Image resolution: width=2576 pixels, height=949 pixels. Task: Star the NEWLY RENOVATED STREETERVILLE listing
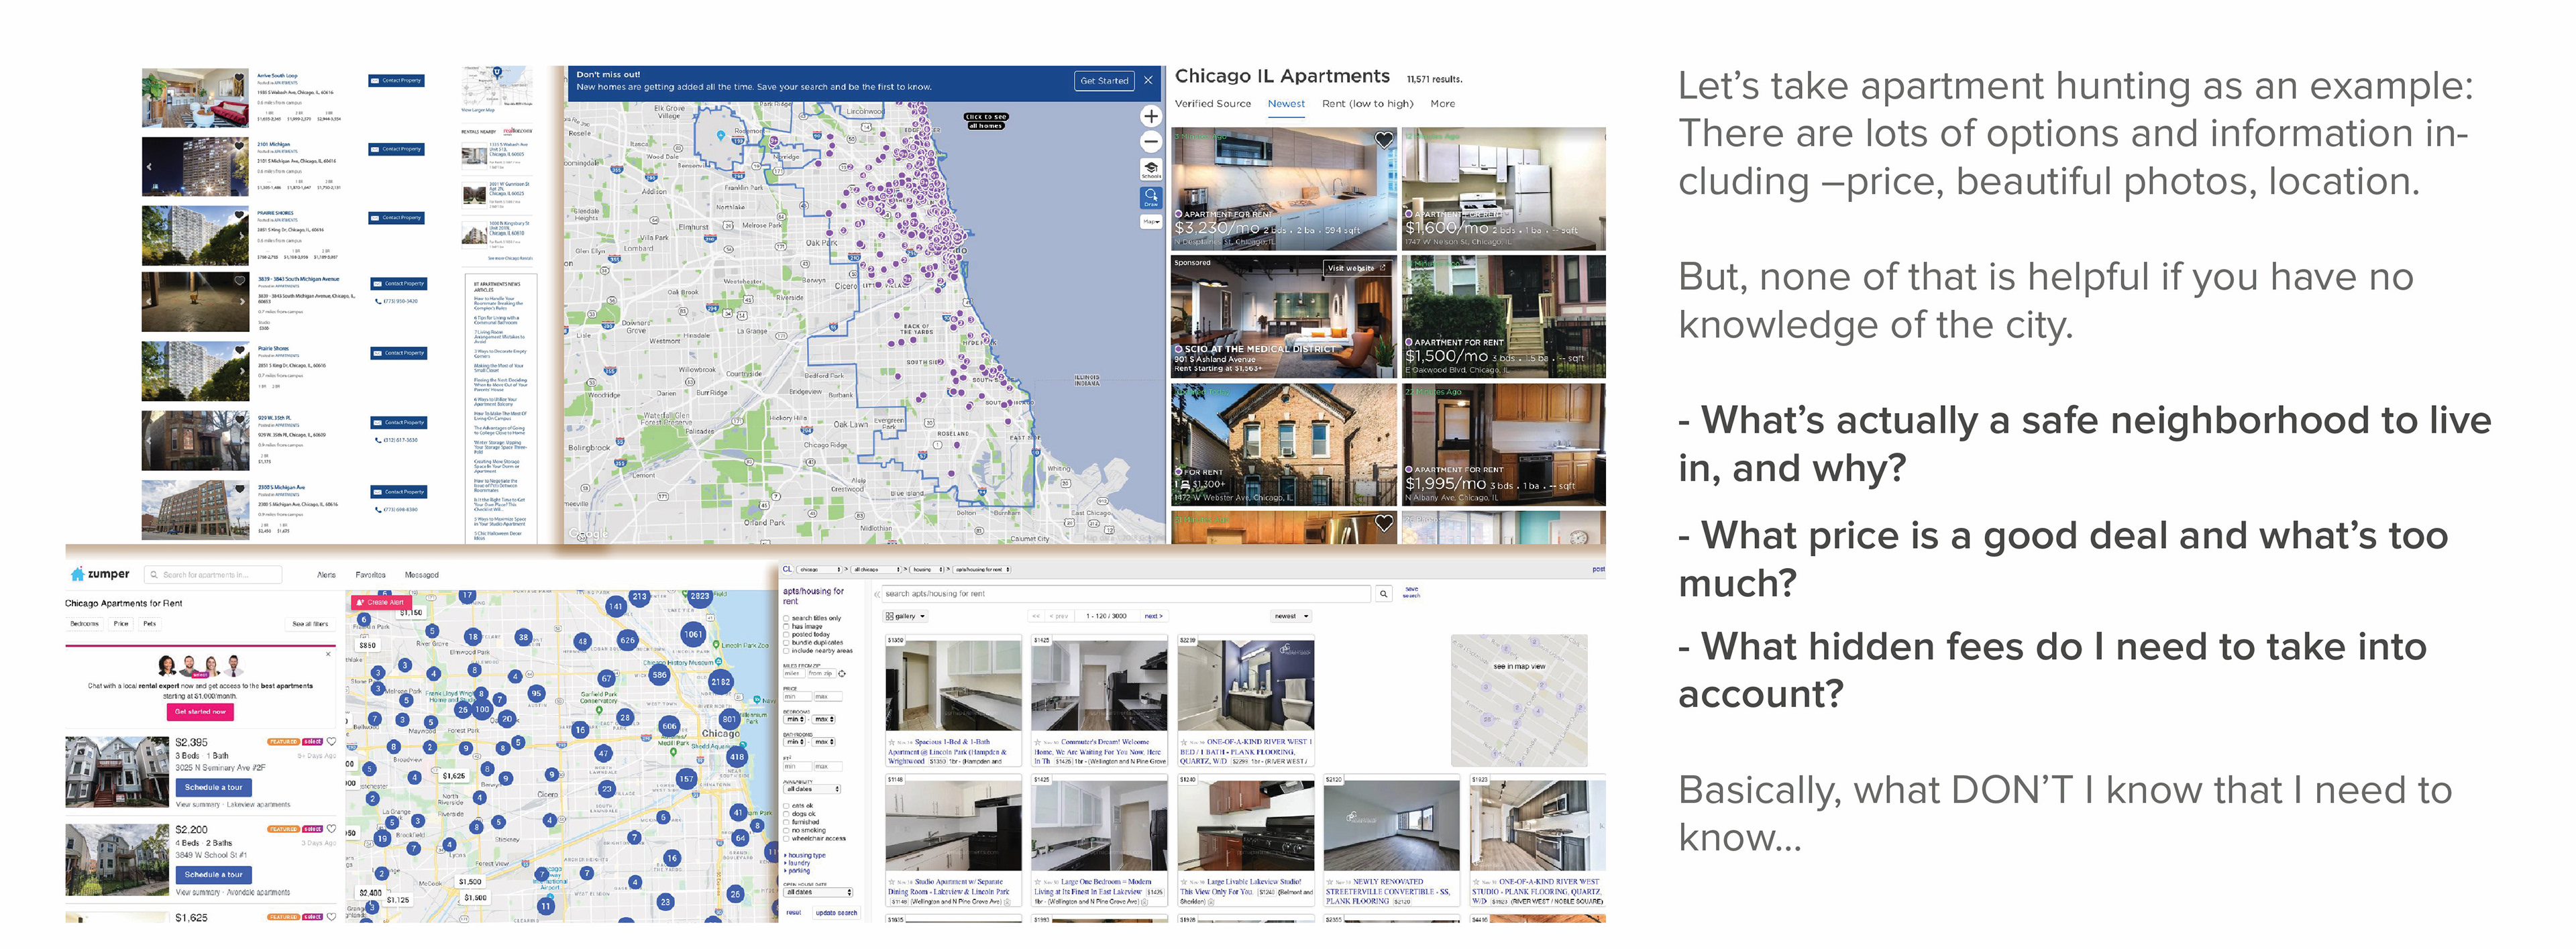(1330, 882)
